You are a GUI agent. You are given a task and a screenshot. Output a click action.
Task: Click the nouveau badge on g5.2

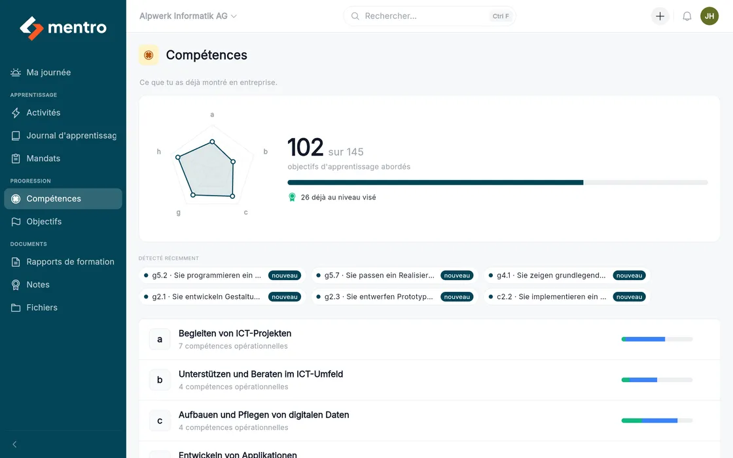coord(285,275)
